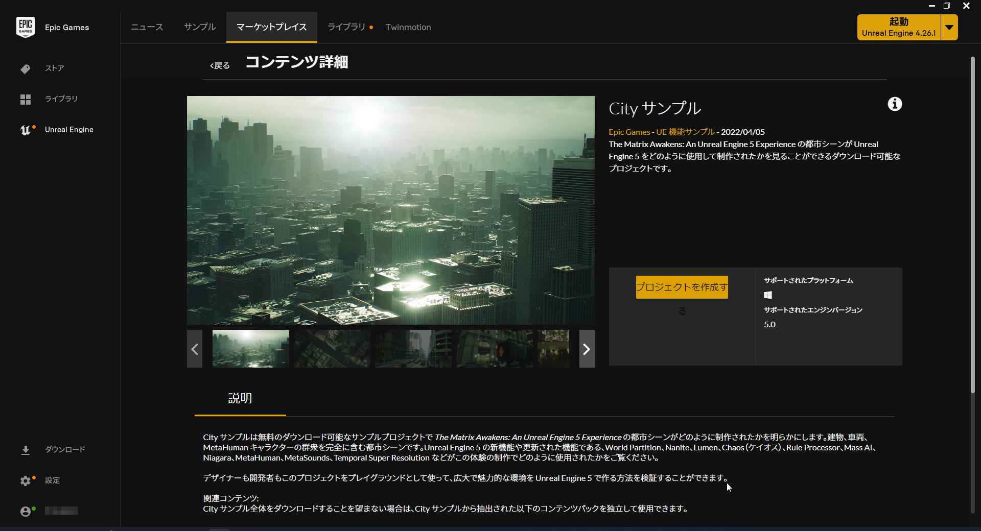981x531 pixels.
Task: Select the first city skyline thumbnail
Action: (251, 349)
